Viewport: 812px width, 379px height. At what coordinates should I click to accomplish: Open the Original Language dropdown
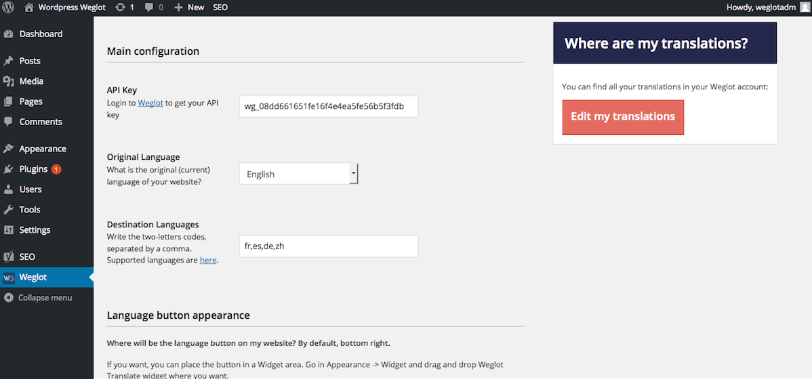299,174
